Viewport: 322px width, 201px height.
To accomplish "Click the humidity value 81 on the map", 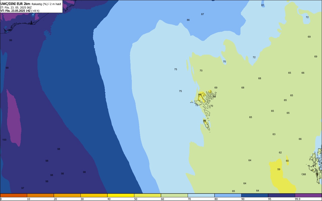I will tap(263, 5).
